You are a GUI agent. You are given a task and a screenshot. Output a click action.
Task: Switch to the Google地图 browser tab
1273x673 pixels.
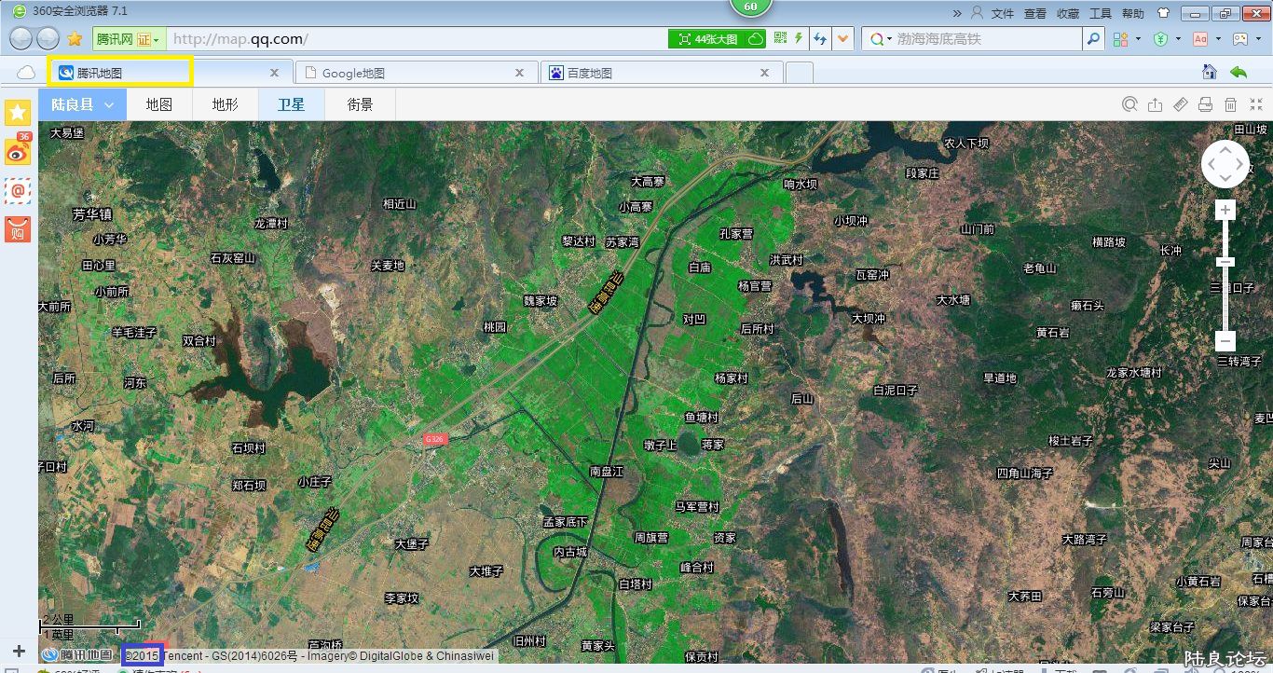point(416,73)
